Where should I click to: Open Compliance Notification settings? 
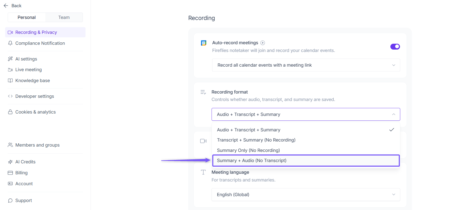(40, 43)
